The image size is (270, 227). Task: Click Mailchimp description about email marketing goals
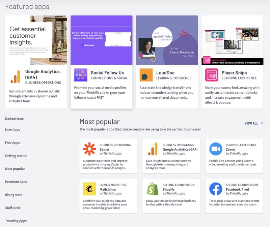coord(105,204)
